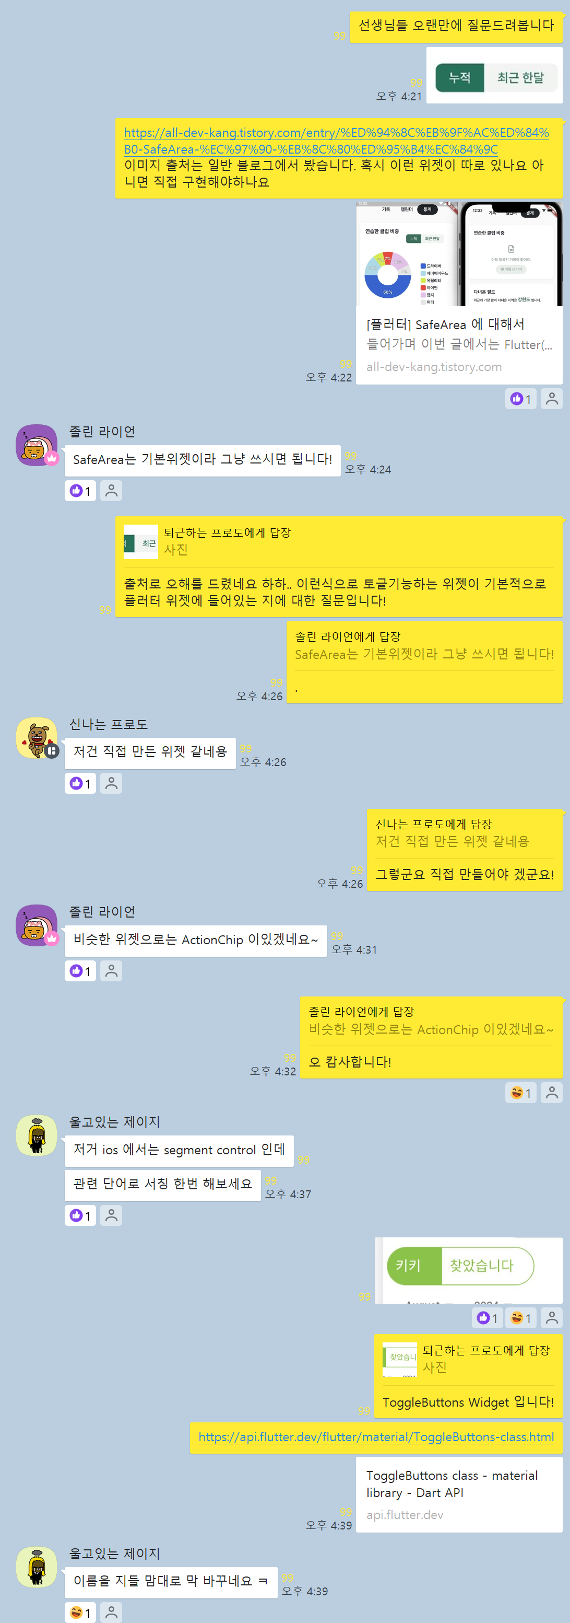View reactors icon under '키키 찾았습니다' image
Screen dimensions: 570x1623
pos(552,1317)
